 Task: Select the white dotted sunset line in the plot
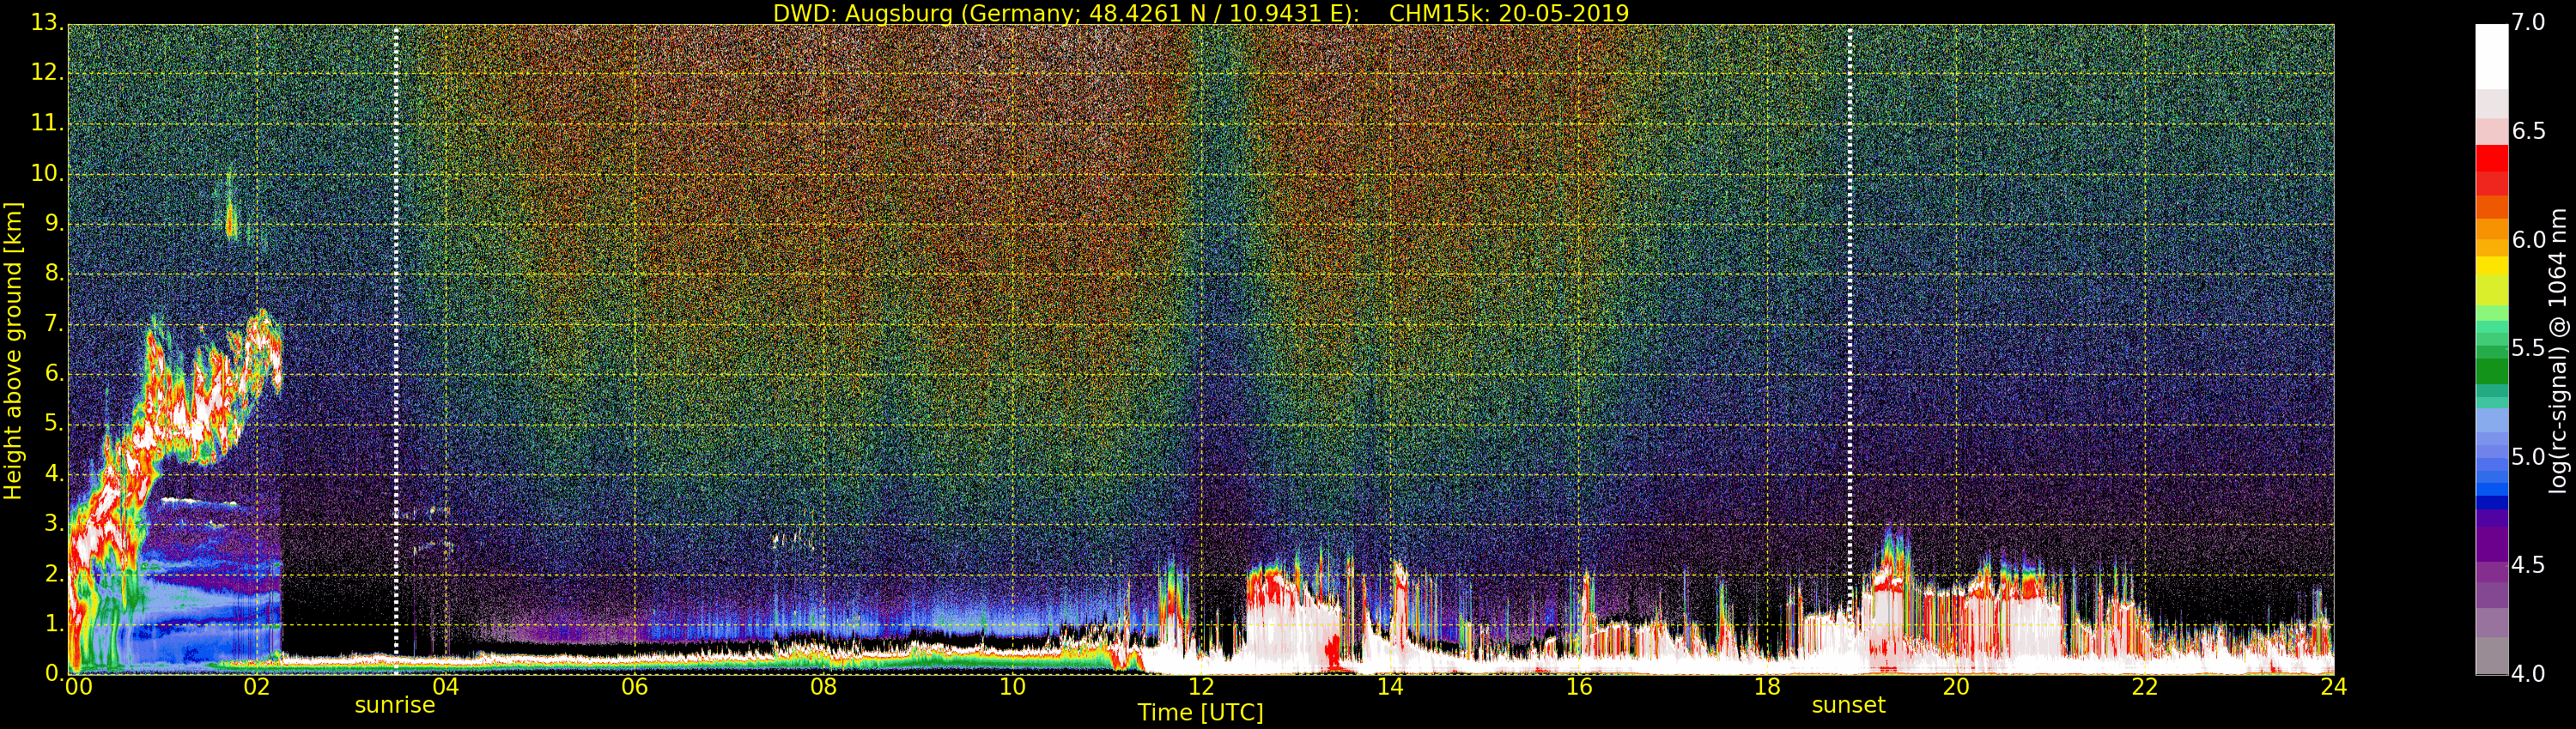(x=1849, y=320)
